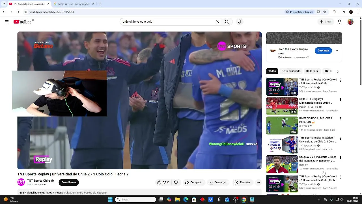The image size is (362, 204).
Task: Select the De la serie chip
Action: pyautogui.click(x=312, y=71)
